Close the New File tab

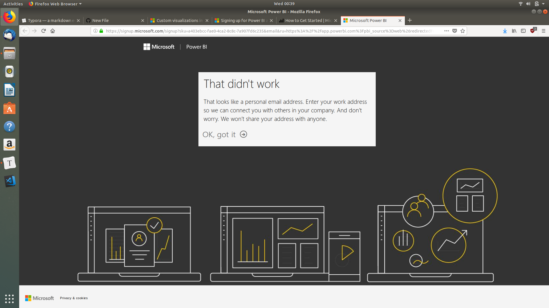click(143, 21)
